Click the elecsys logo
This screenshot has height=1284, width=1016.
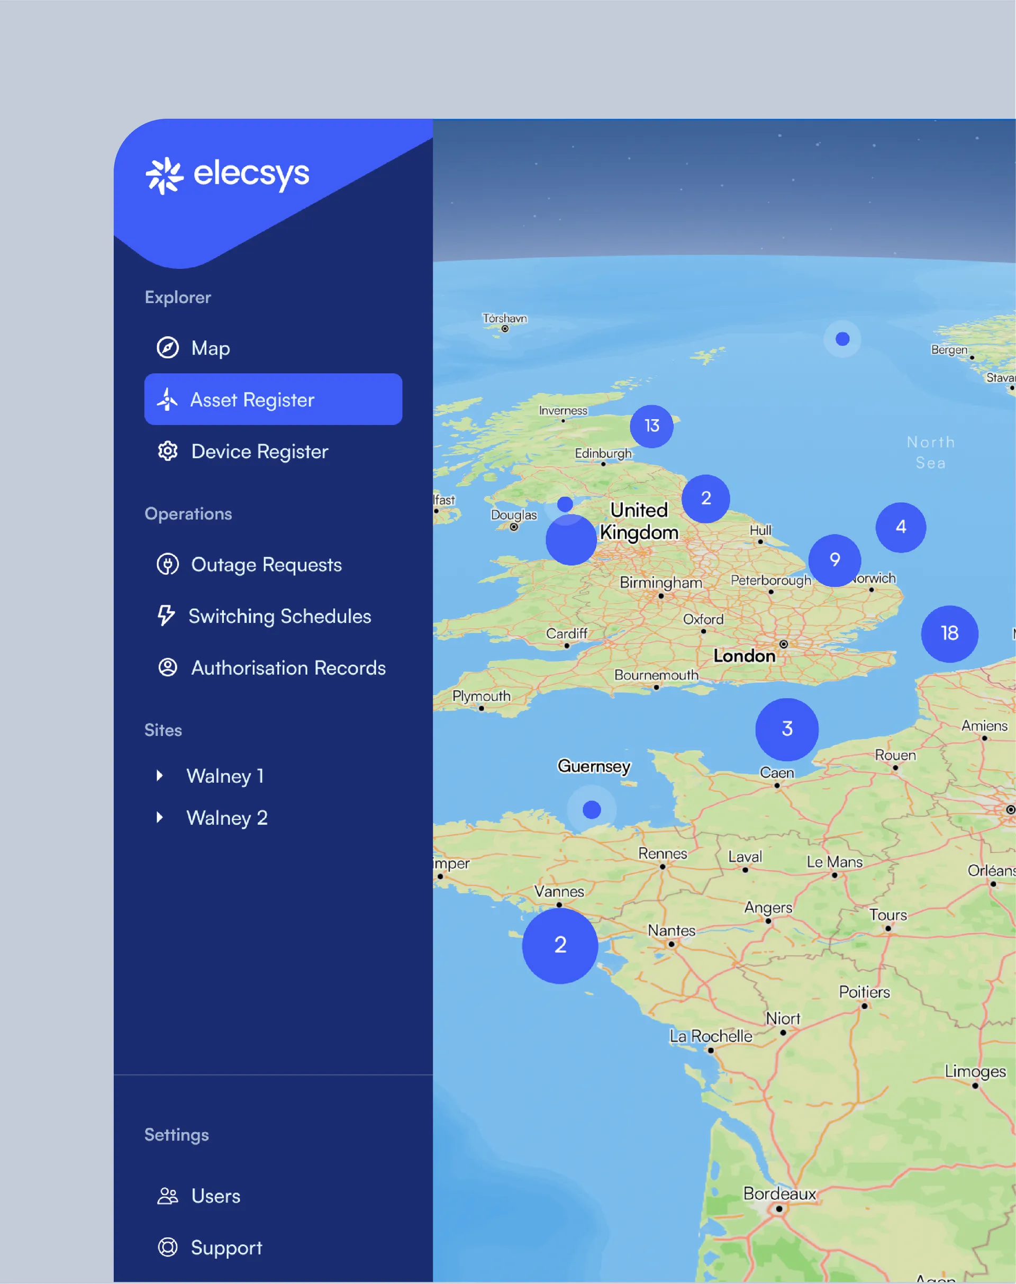pyautogui.click(x=227, y=175)
